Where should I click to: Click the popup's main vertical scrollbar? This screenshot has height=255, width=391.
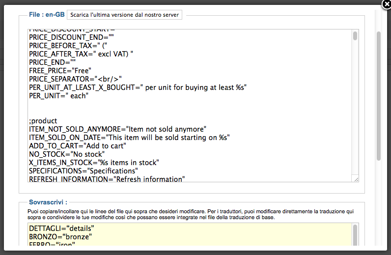pyautogui.click(x=378, y=96)
